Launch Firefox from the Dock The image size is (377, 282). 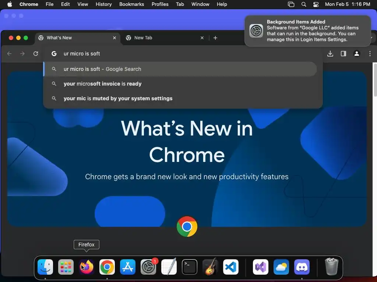87,267
